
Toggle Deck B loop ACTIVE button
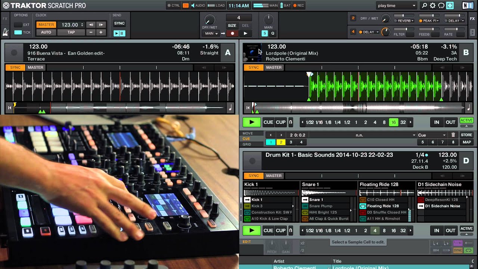(x=466, y=120)
